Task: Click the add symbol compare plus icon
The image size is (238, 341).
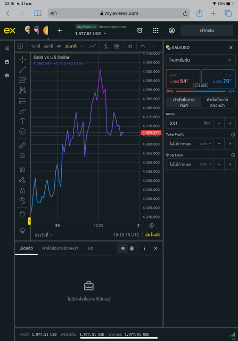Action: pos(20,46)
